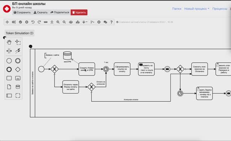Pick the end event thick circle
The width and height of the screenshot is (231, 141).
(9, 69)
